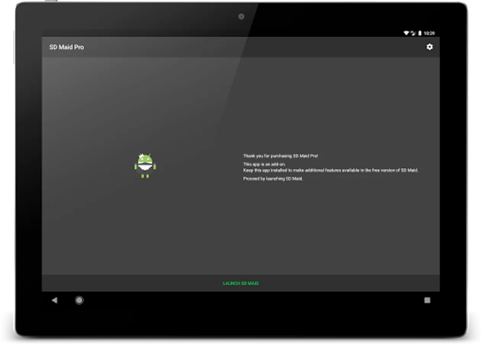Tap the SD Maid android mascot icon
The width and height of the screenshot is (481, 344).
click(x=145, y=166)
